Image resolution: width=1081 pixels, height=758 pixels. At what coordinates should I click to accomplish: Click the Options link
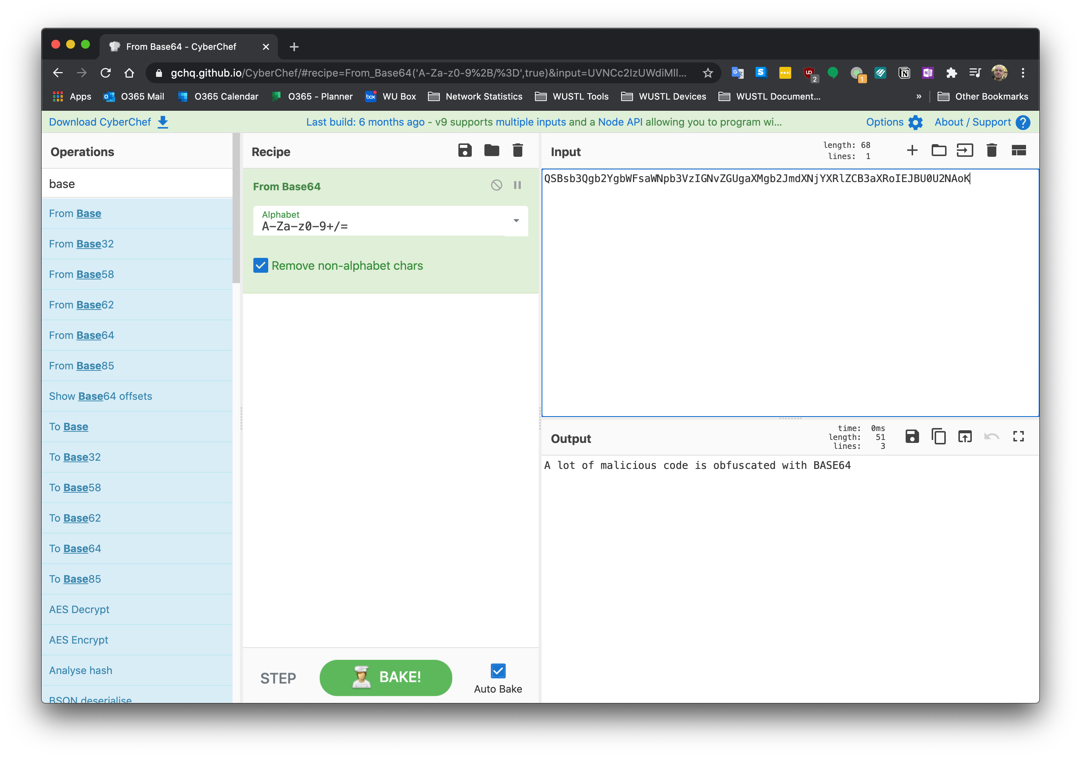pos(884,122)
